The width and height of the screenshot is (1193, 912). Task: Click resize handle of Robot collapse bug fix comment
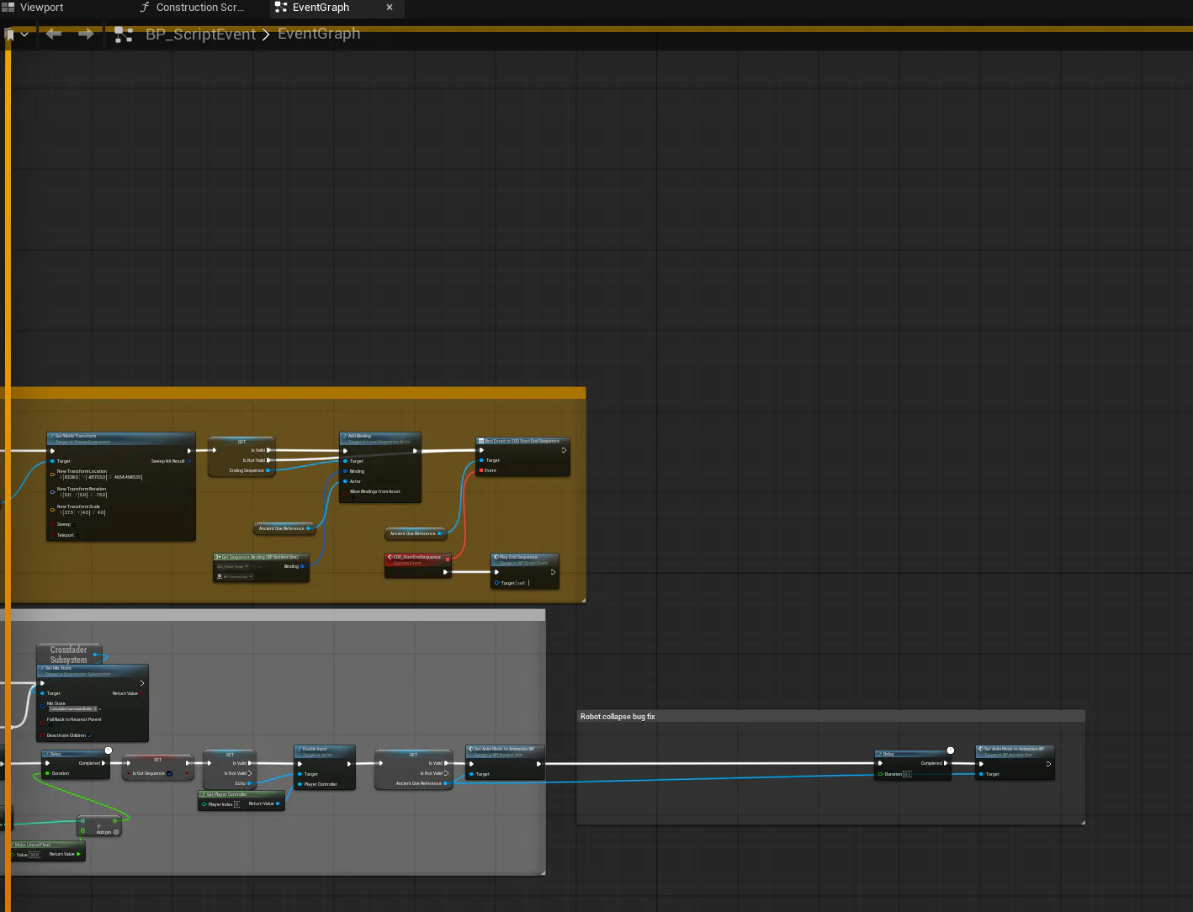click(x=1083, y=822)
